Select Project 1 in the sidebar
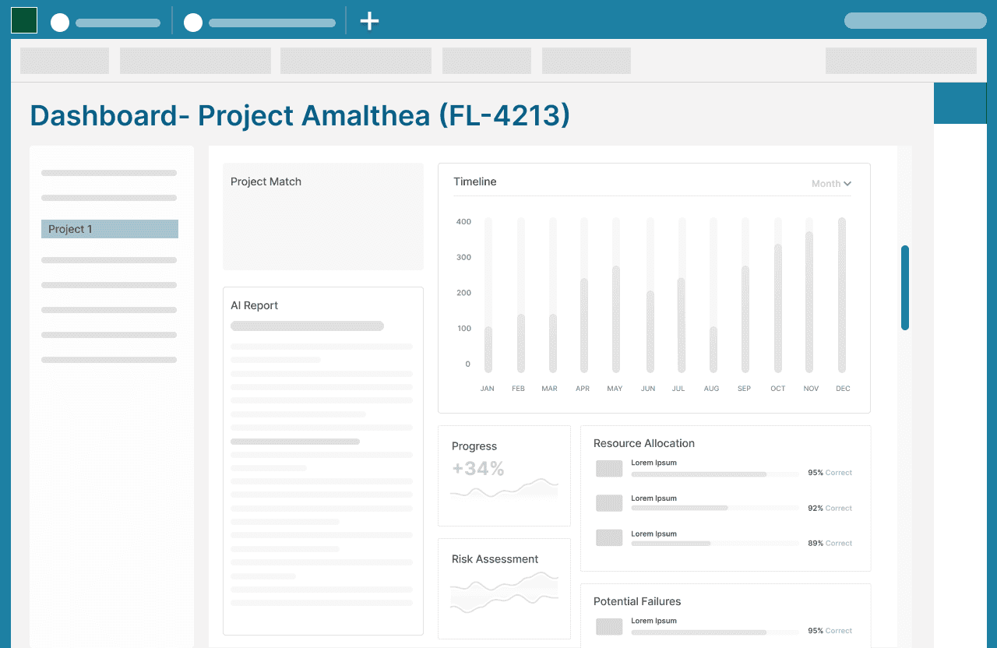 (x=110, y=229)
